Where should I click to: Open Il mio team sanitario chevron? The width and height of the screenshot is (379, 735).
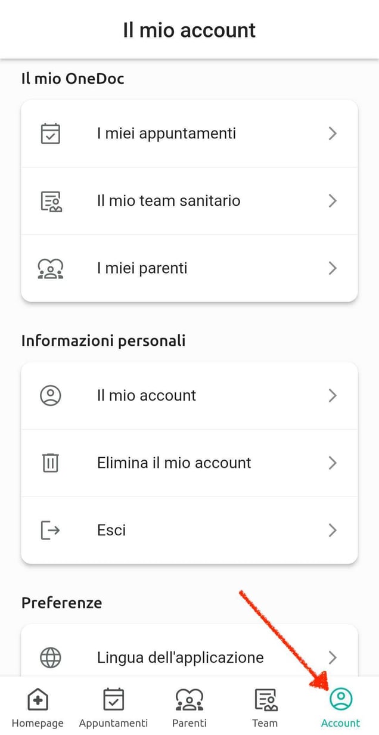[x=333, y=201]
